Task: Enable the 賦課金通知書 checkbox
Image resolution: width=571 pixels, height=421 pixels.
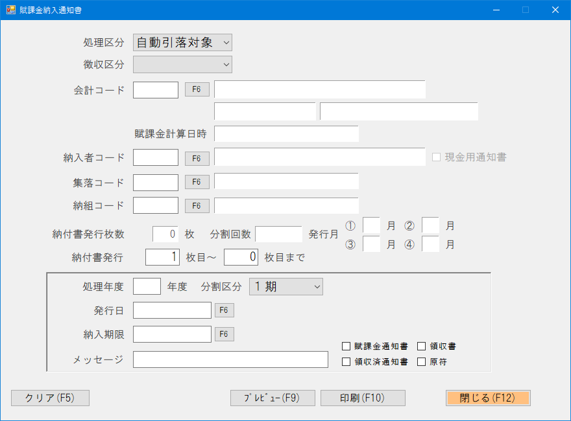Action: (x=346, y=346)
